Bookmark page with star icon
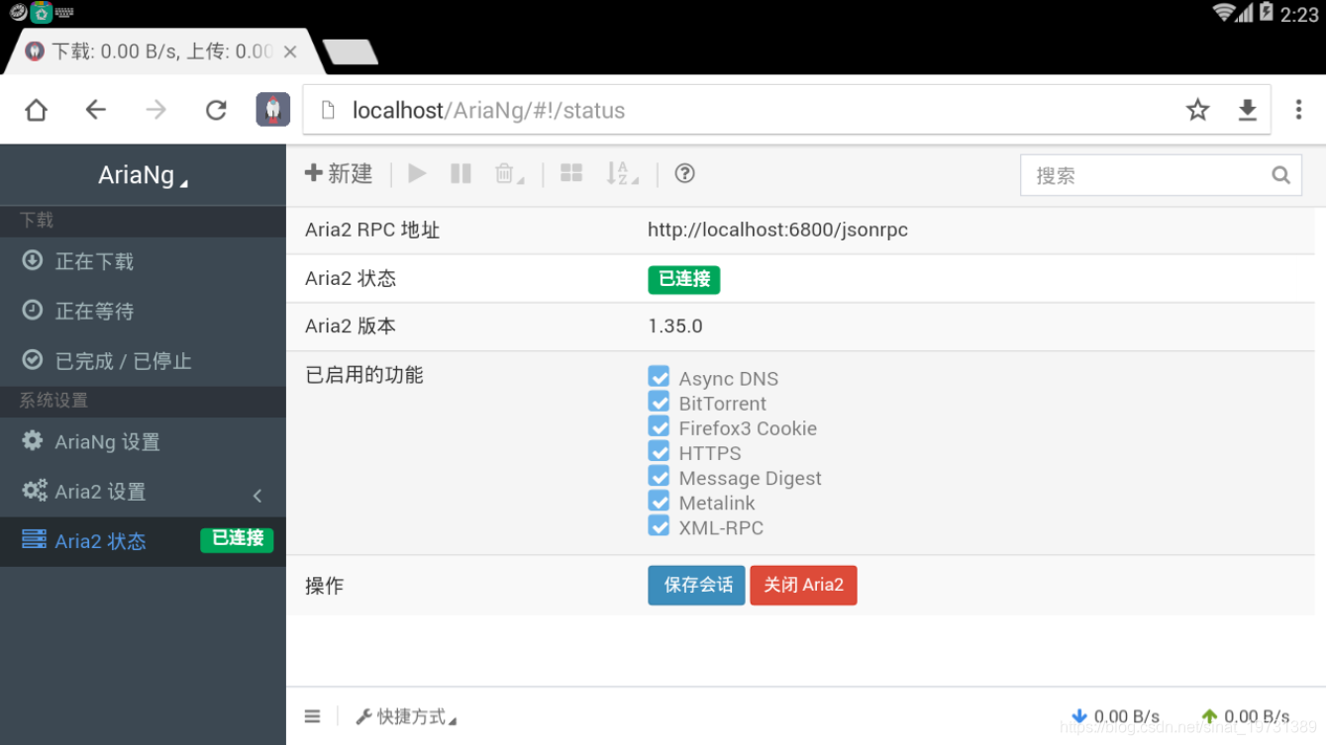Viewport: 1326px width, 745px height. (x=1198, y=110)
